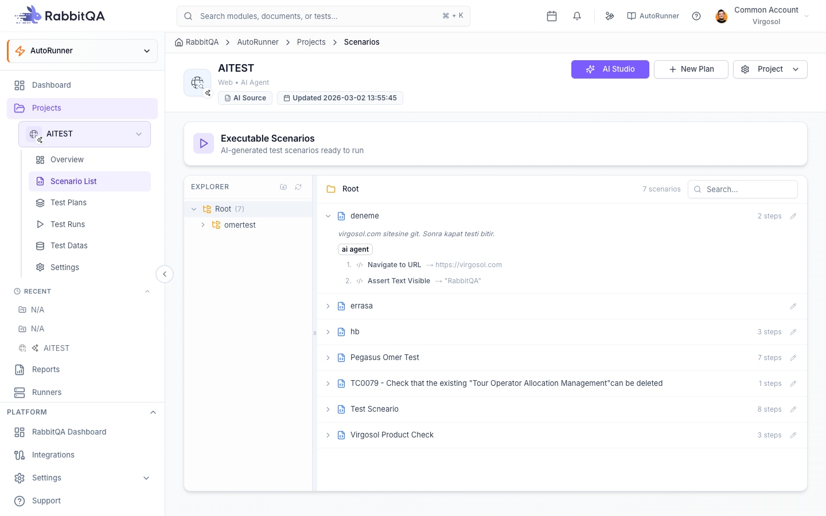Collapse the deneme scenario row
Screen dimensions: 826x516
[x=328, y=216]
